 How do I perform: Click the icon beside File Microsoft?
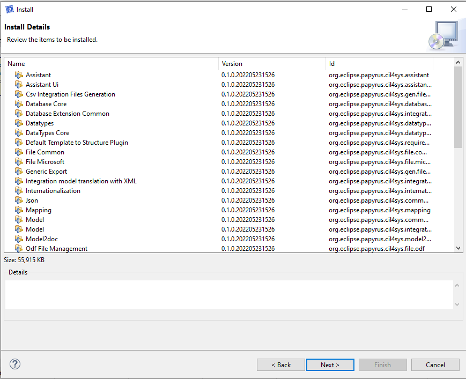coord(19,162)
